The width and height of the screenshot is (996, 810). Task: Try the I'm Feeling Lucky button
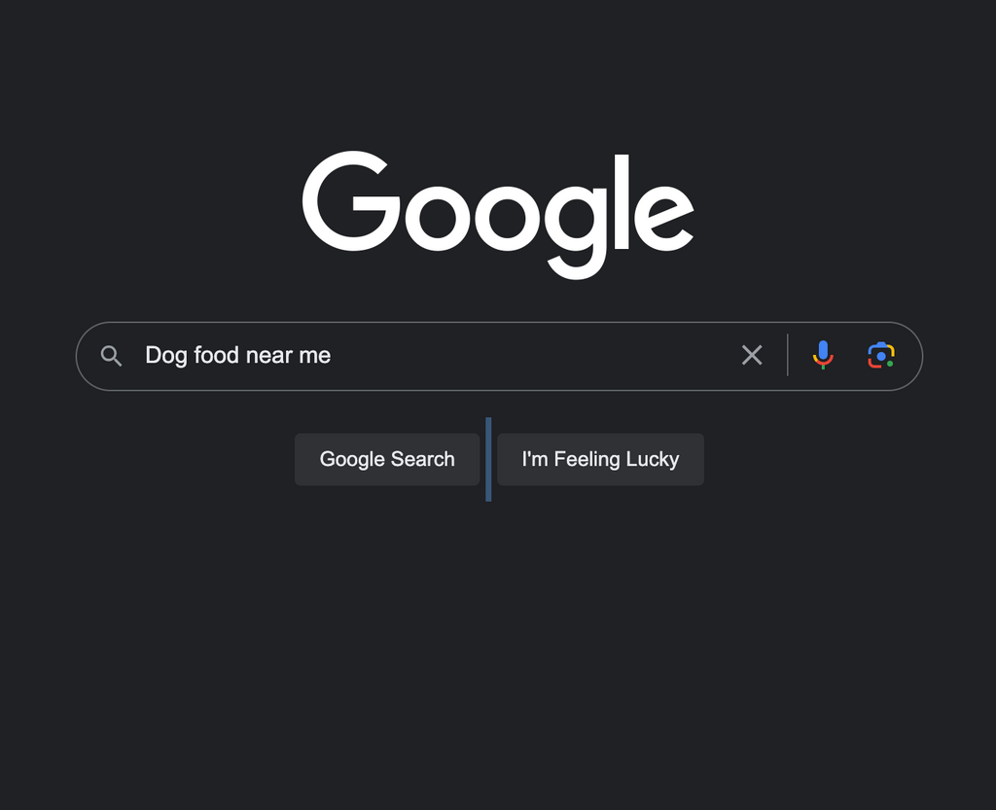tap(600, 459)
